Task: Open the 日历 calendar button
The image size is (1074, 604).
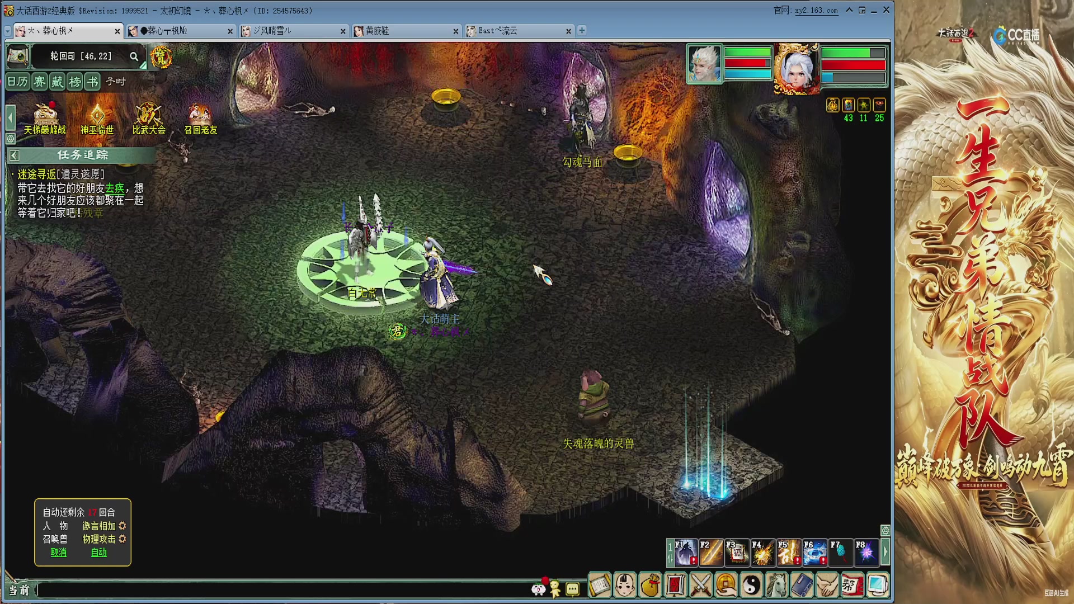Action: tap(18, 82)
